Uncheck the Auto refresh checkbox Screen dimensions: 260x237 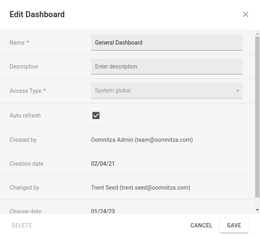pyautogui.click(x=96, y=116)
